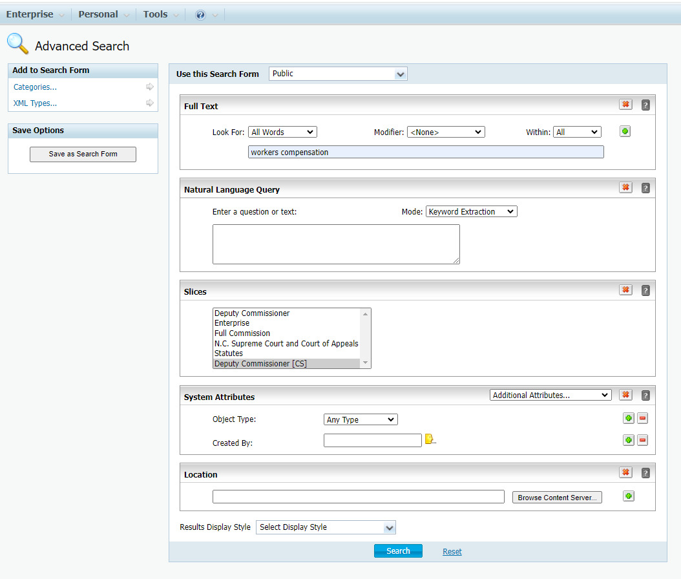This screenshot has height=579, width=681.
Task: Open the Modifier dropdown
Action: point(446,132)
